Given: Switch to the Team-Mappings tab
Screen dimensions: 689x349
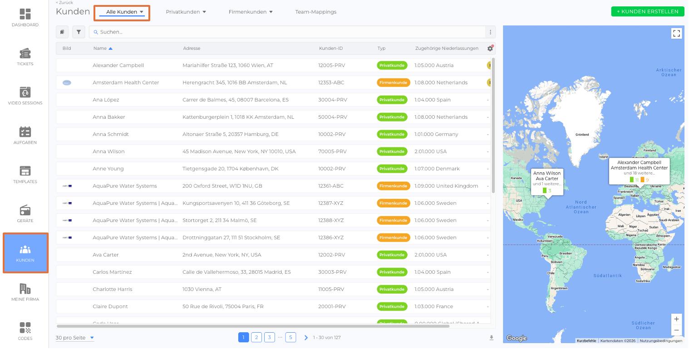Looking at the screenshot, I should tap(315, 12).
